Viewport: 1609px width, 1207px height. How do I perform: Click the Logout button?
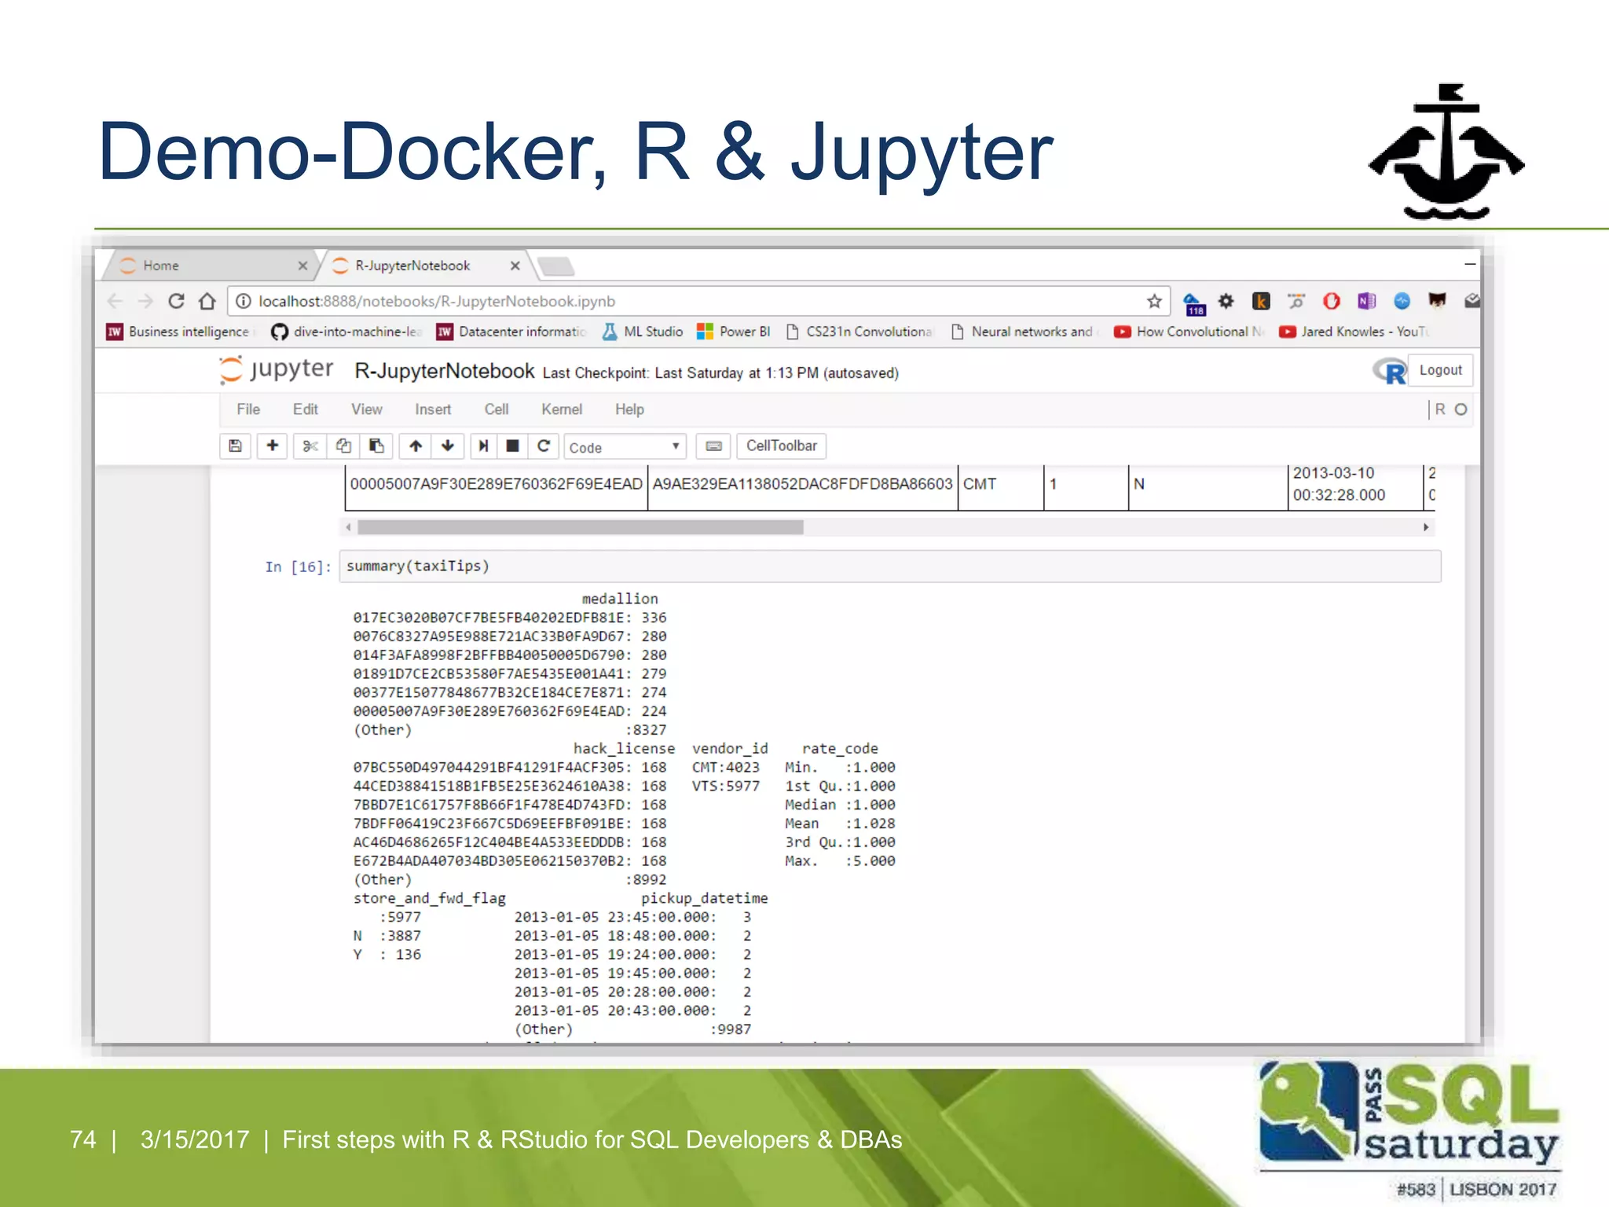coord(1441,370)
